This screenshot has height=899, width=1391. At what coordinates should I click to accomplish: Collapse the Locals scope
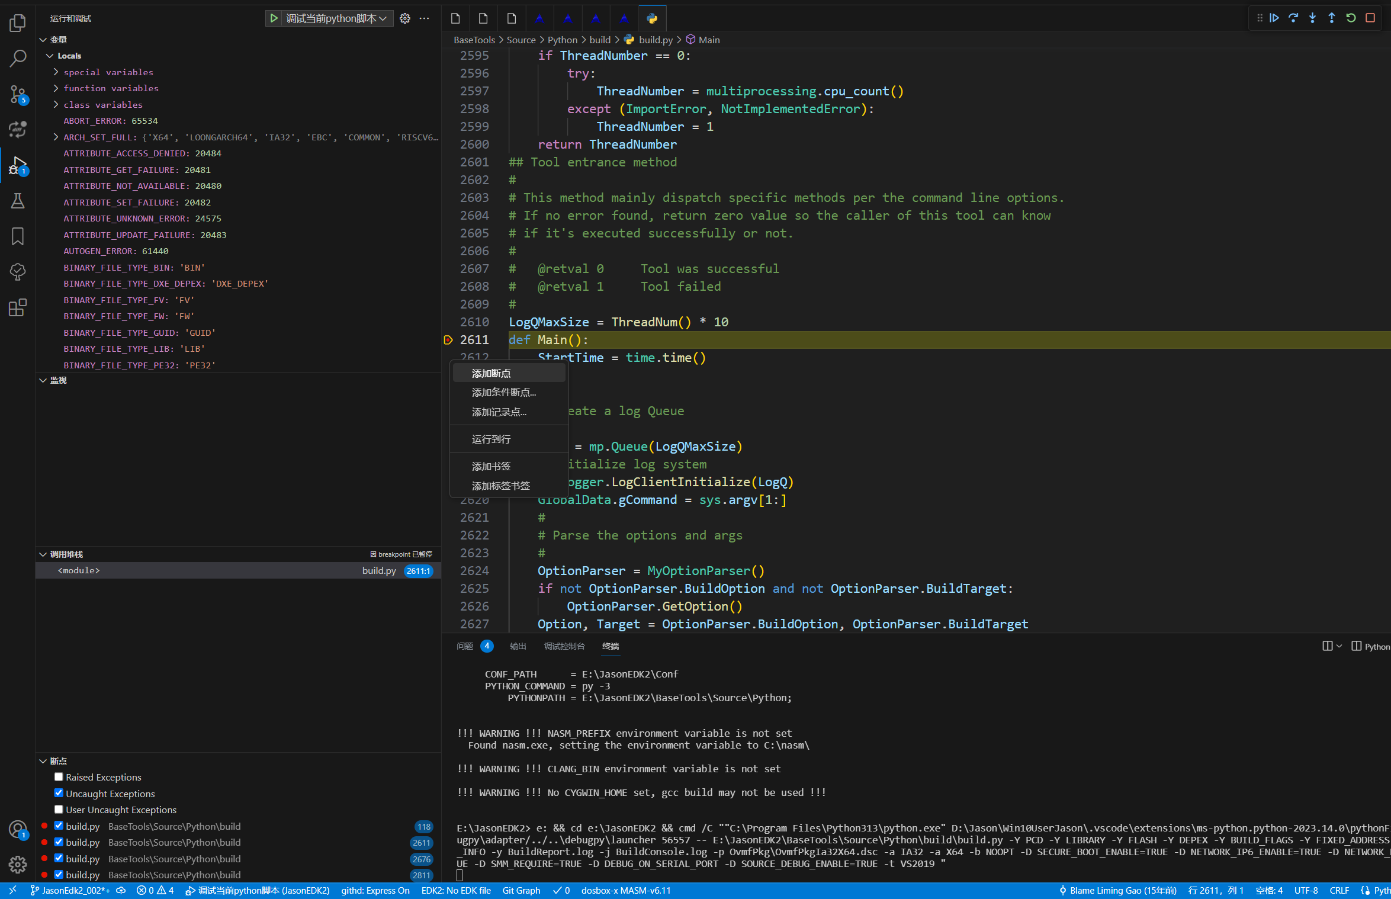coord(50,56)
